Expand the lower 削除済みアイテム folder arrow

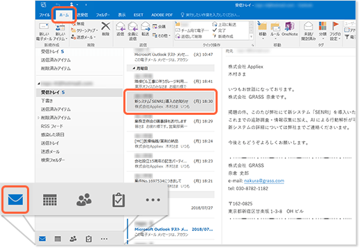[38, 118]
